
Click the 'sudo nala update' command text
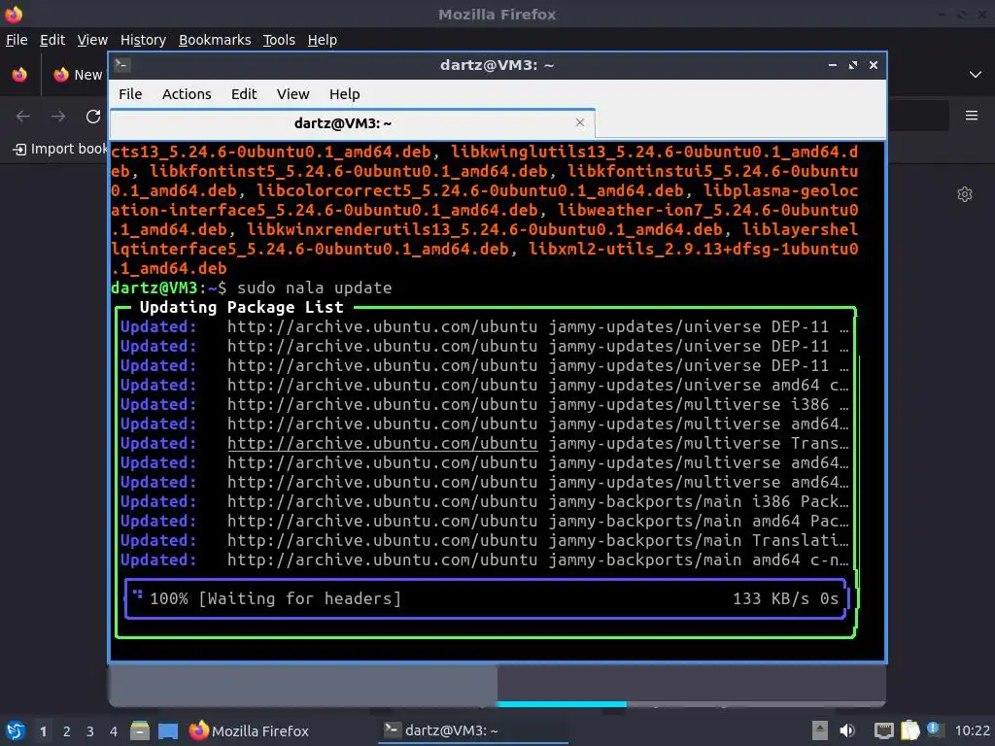pos(314,288)
